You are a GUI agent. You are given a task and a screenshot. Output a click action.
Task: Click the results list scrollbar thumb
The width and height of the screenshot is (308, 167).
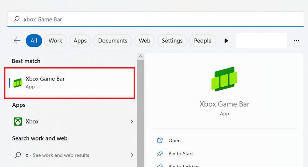pyautogui.click(x=140, y=113)
